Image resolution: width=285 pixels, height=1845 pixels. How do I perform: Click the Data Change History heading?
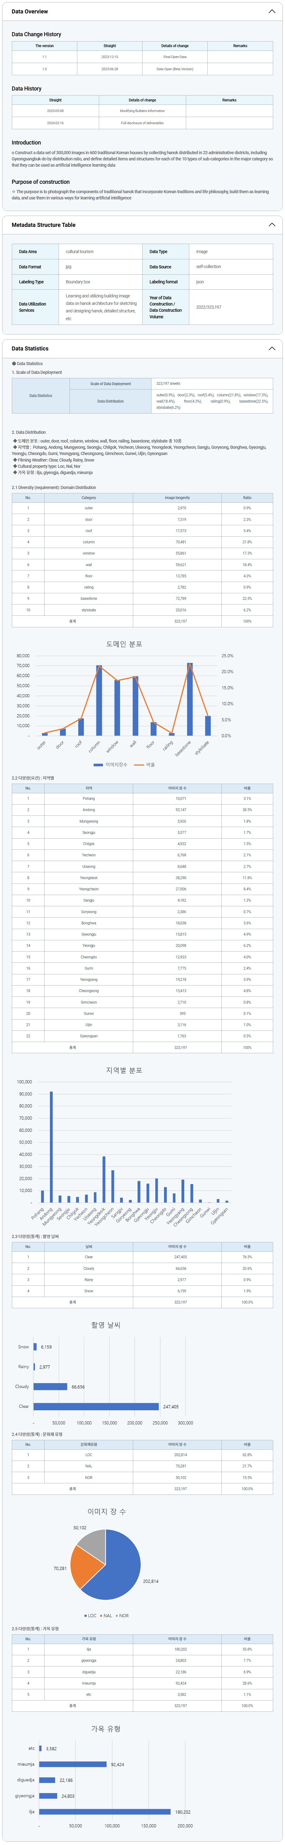(36, 34)
